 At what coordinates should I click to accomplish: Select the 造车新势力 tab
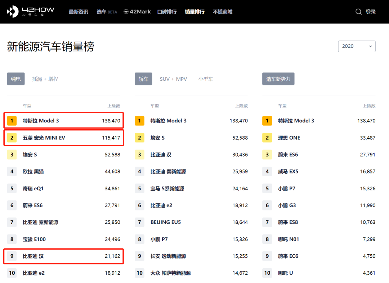[x=278, y=79]
